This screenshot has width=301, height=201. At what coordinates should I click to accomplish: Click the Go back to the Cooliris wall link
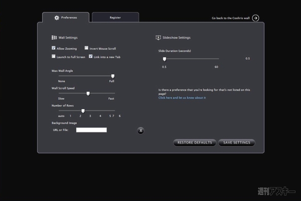[231, 18]
